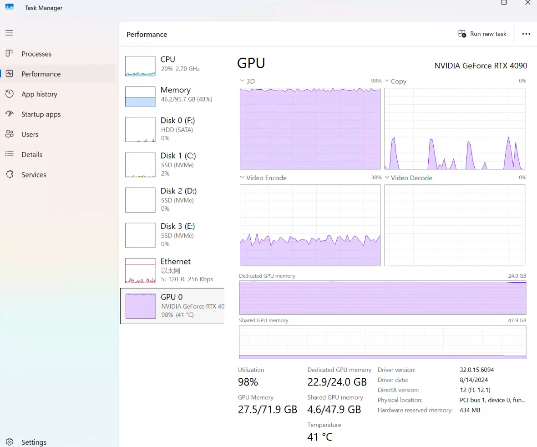The height and width of the screenshot is (447, 537).
Task: Click the Users icon in sidebar
Action: [x=9, y=134]
